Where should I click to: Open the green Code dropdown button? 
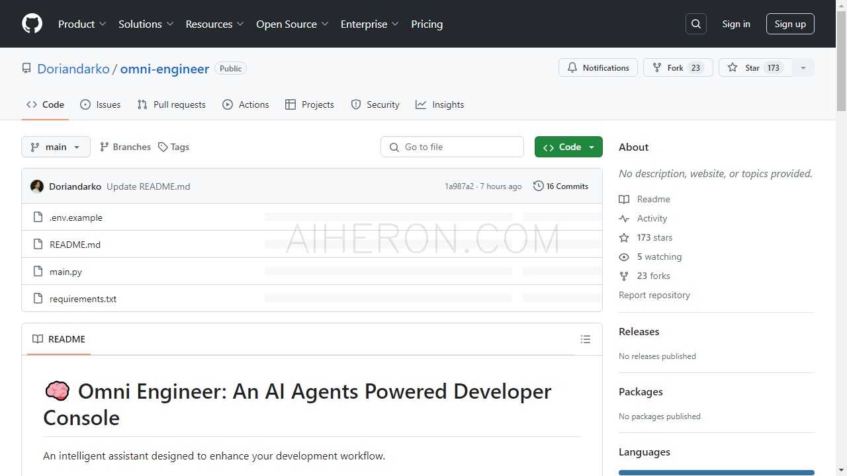[568, 147]
